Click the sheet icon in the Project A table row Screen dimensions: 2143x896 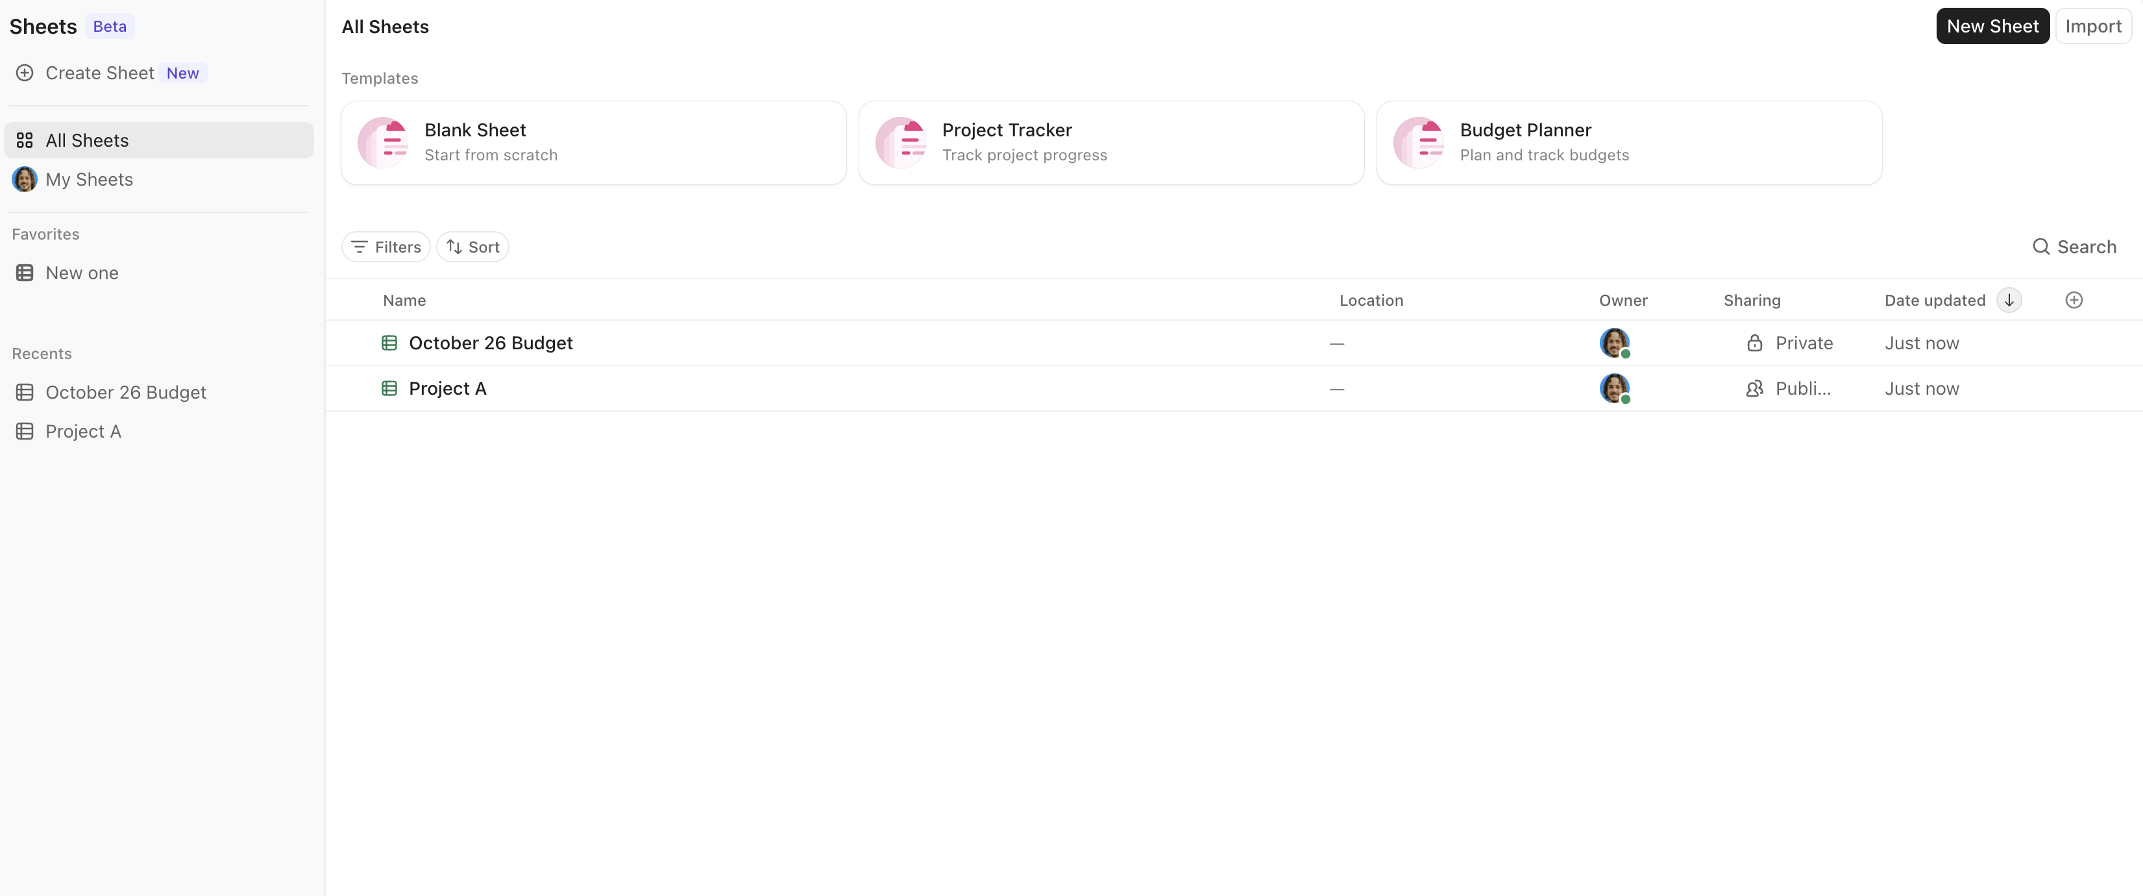pyautogui.click(x=389, y=388)
